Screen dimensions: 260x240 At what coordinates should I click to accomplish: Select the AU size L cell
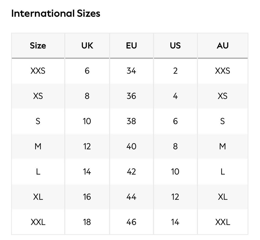223,172
